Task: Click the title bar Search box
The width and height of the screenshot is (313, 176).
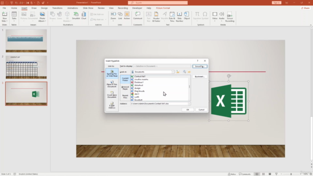Action: 157,2
